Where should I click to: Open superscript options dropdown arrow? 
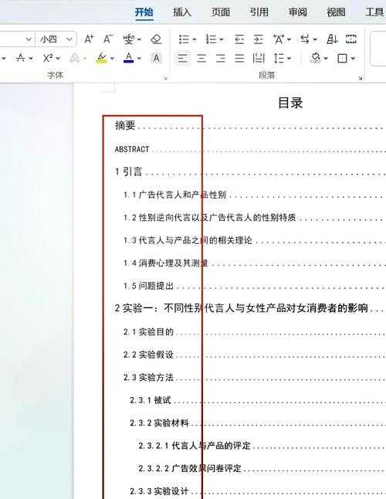click(x=58, y=58)
